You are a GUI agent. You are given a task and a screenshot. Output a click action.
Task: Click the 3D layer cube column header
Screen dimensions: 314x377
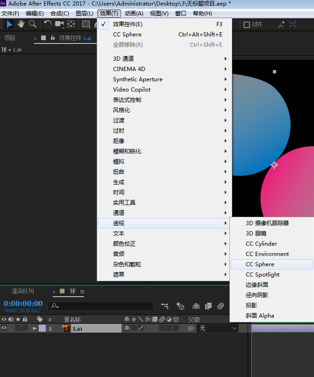[x=176, y=319]
